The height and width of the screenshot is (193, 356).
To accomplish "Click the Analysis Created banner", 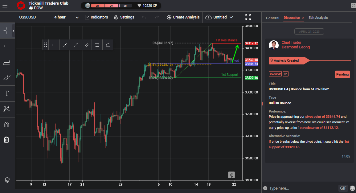I will pyautogui.click(x=289, y=61).
